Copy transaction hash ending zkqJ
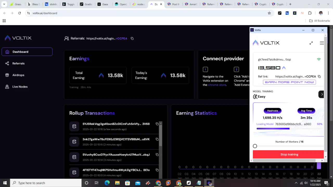 point(157,155)
